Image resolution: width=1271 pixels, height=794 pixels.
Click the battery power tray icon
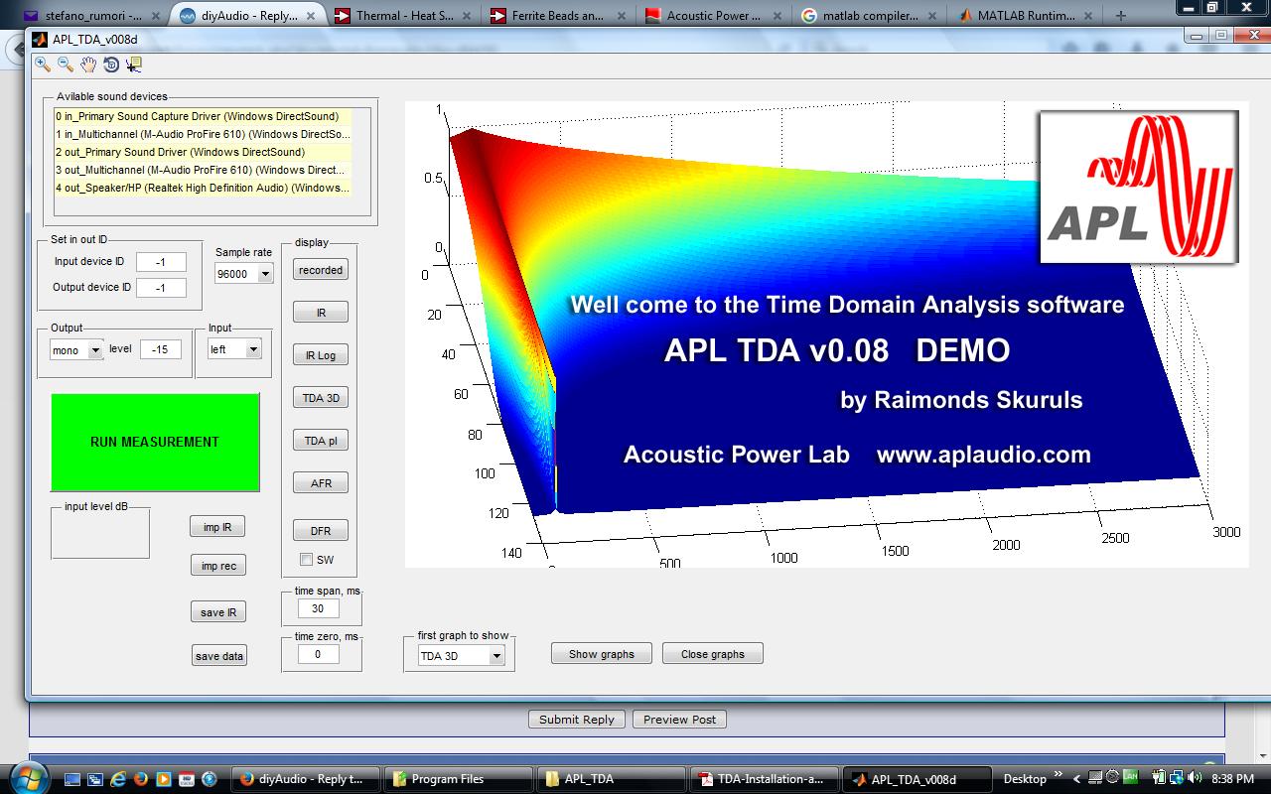click(x=1159, y=778)
